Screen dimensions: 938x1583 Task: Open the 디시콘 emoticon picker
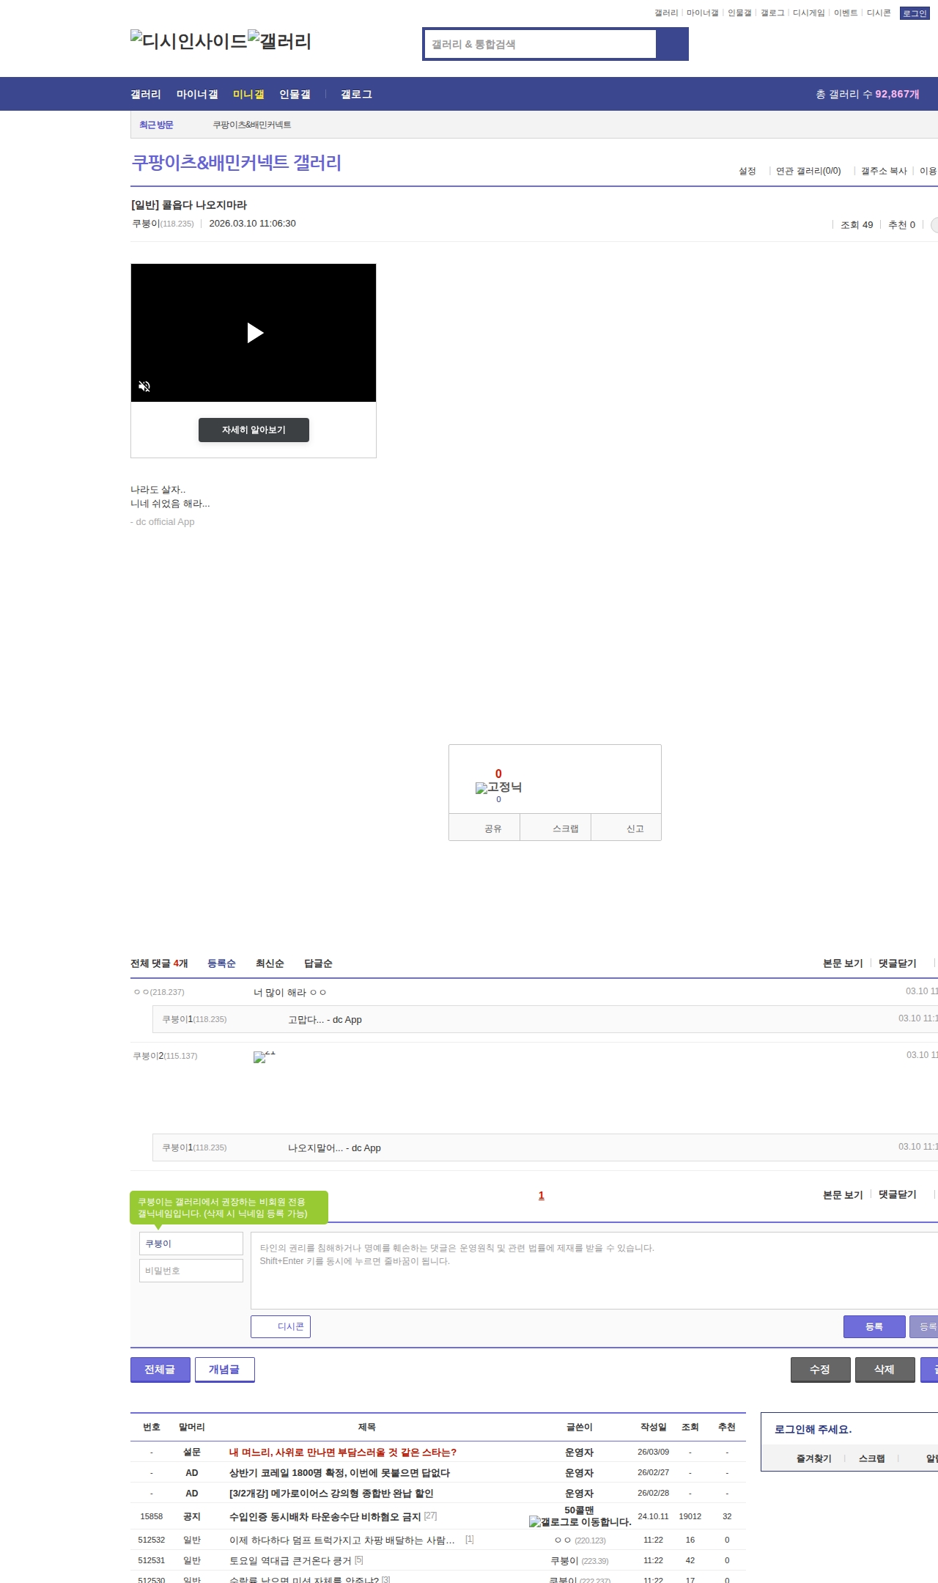tap(281, 1326)
